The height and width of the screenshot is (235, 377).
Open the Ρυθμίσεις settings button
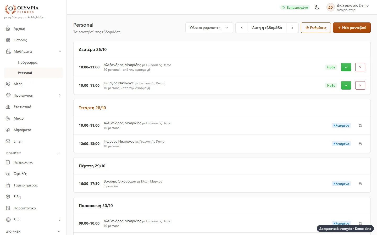[x=316, y=28]
